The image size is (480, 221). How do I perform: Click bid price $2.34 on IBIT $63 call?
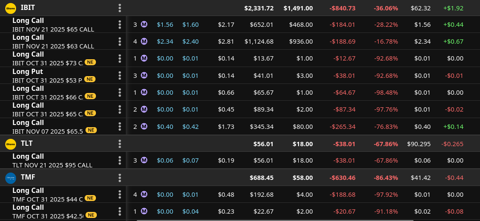click(165, 42)
